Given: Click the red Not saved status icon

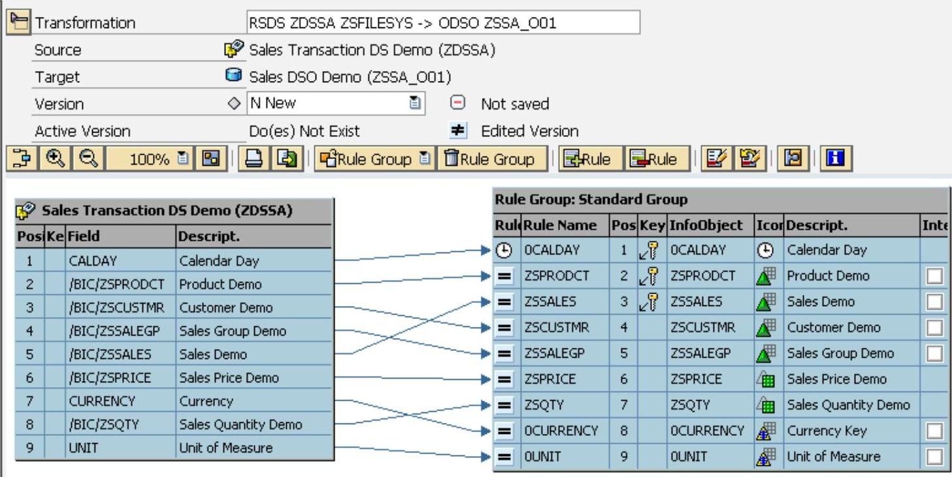Looking at the screenshot, I should click(458, 103).
